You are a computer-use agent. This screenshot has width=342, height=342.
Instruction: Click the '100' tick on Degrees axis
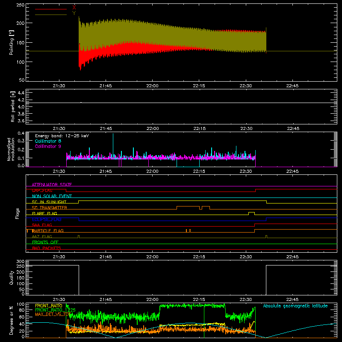[21, 304]
